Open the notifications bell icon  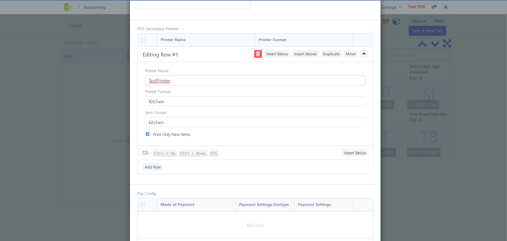pyautogui.click(x=446, y=7)
